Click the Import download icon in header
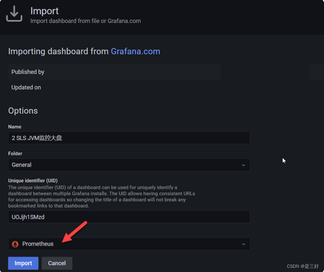 pyautogui.click(x=14, y=14)
